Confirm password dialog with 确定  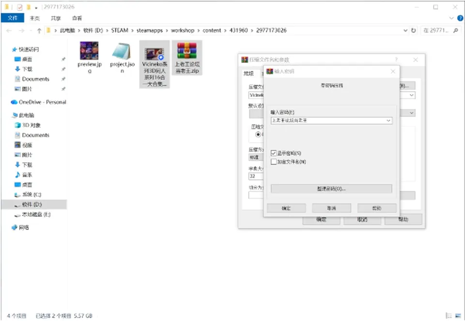click(x=286, y=208)
